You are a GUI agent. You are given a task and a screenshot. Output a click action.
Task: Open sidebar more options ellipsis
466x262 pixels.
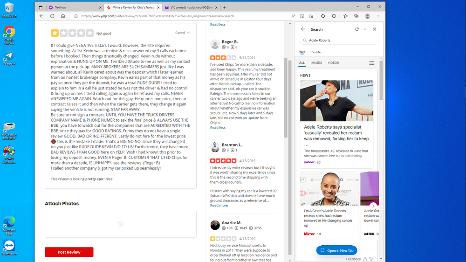366,29
